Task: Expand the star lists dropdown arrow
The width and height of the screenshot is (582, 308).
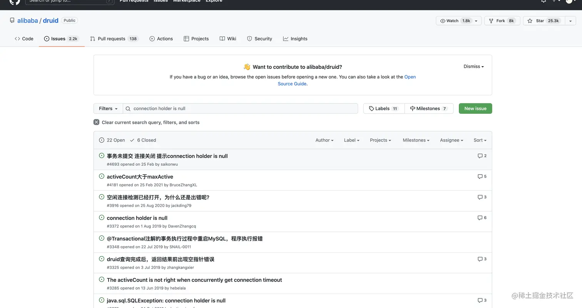Action: [x=570, y=21]
